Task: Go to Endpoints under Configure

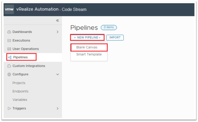Action: (x=20, y=91)
